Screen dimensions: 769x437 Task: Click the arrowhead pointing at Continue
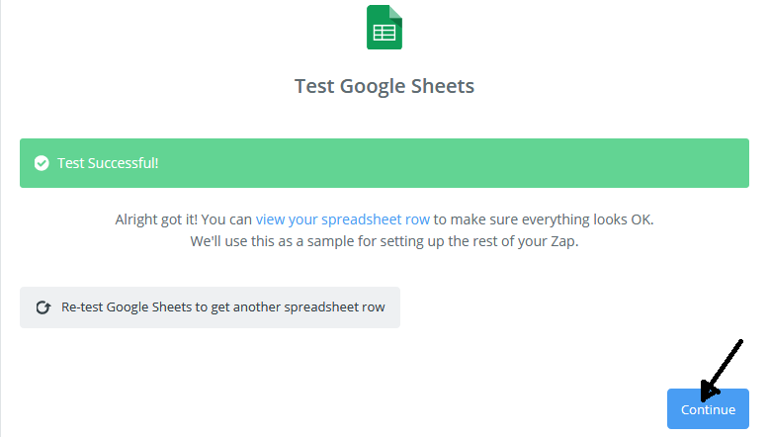pos(709,391)
